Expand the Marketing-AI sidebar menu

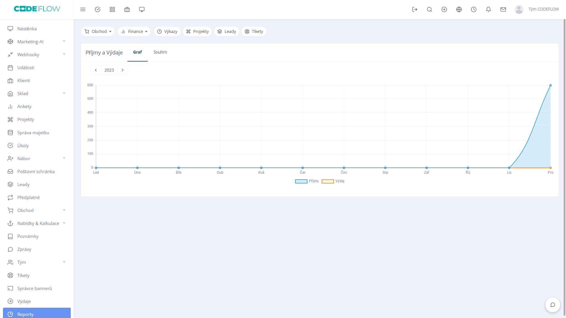(37, 42)
